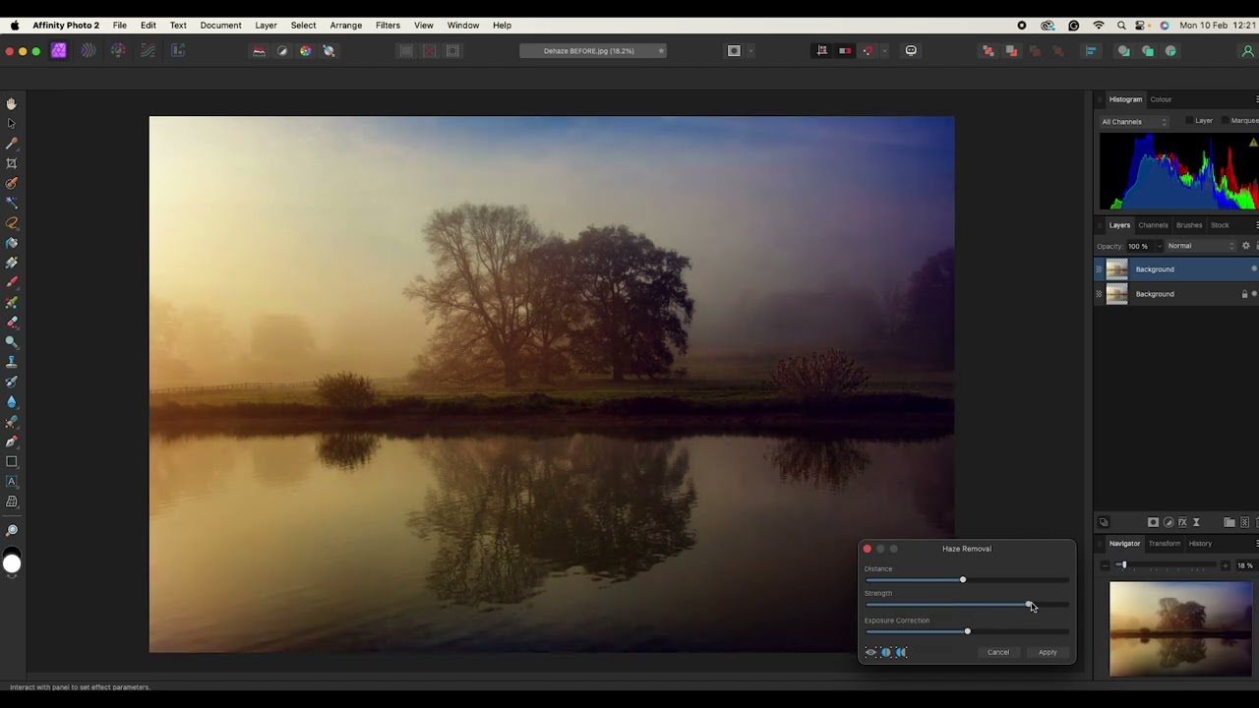Click the Exposure Correction slider handle

click(x=968, y=631)
